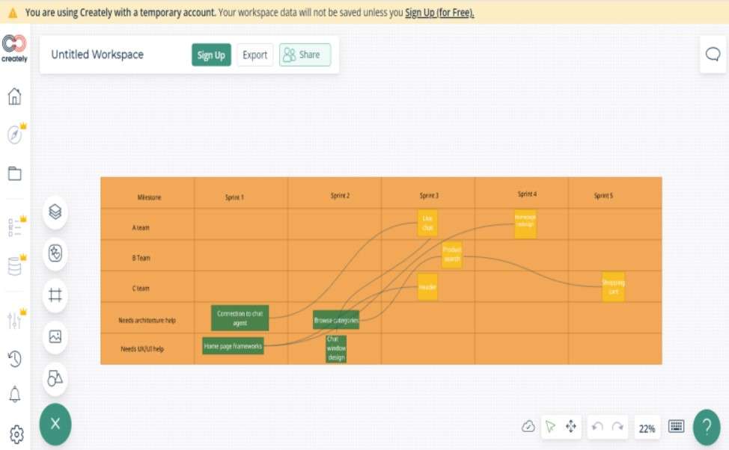
Task: Open the image insert tool
Action: click(55, 336)
